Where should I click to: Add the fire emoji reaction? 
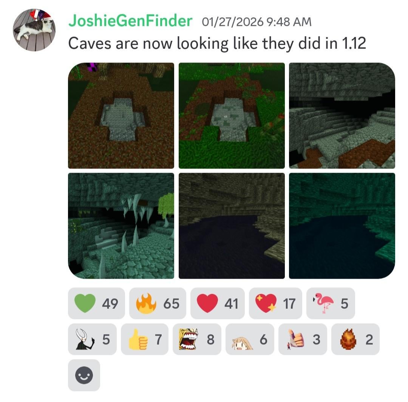pos(158,303)
